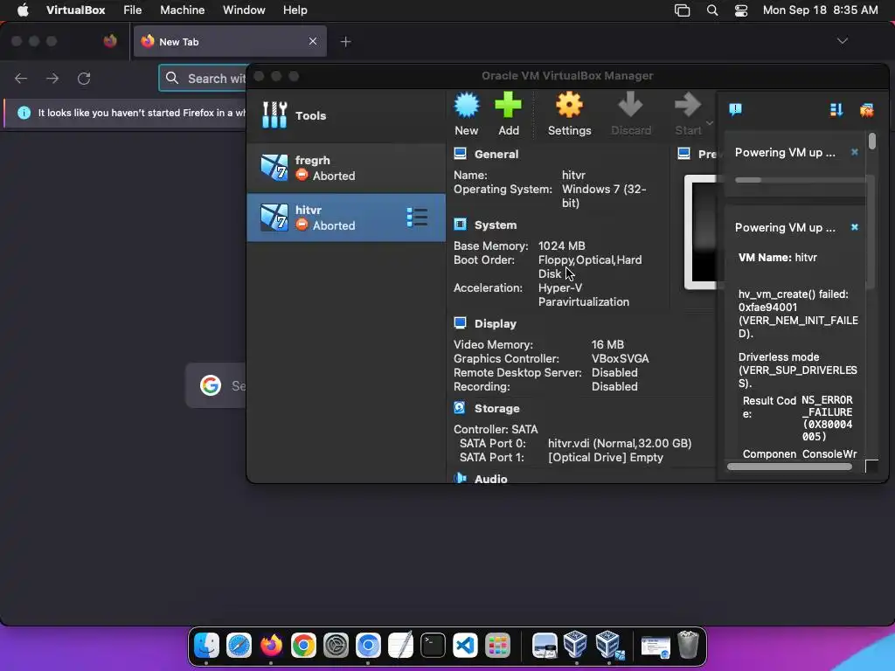The height and width of the screenshot is (671, 895).
Task: Click the Display section header
Action: click(x=495, y=323)
